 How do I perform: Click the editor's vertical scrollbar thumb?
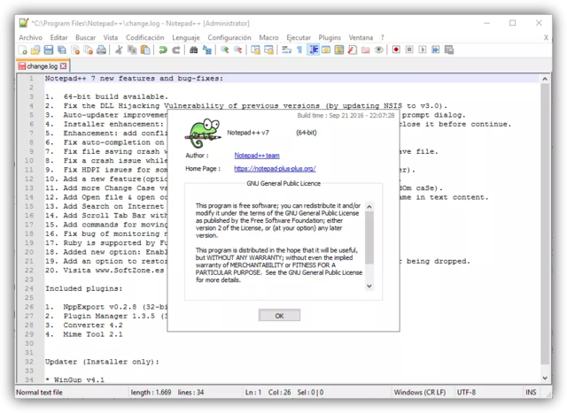tap(545, 224)
